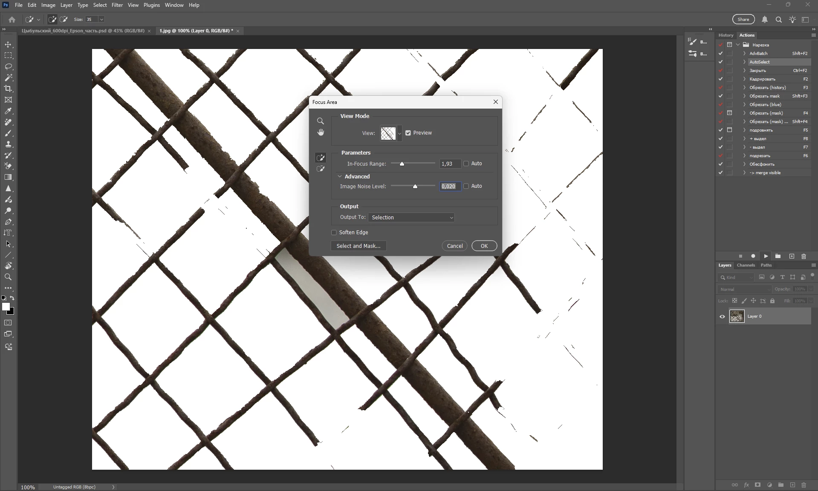
Task: Select the Lasso tool
Action: (8, 67)
